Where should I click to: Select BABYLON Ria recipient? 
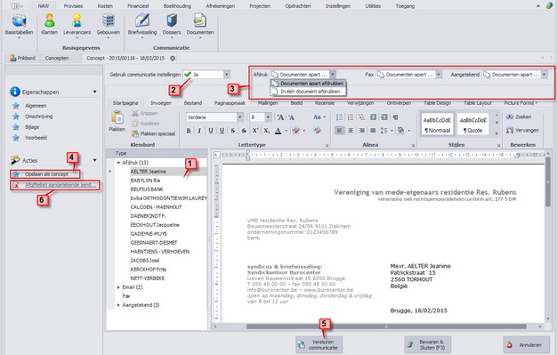click(x=145, y=181)
